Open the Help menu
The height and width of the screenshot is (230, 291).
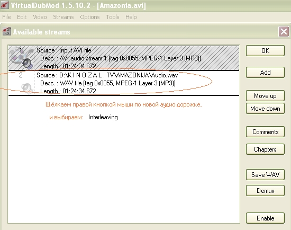(131, 17)
